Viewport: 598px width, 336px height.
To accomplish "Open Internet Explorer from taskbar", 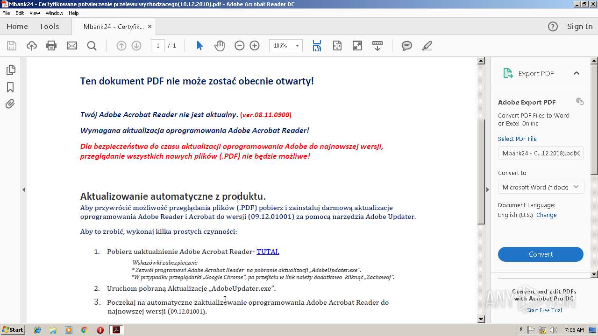I will (x=37, y=330).
